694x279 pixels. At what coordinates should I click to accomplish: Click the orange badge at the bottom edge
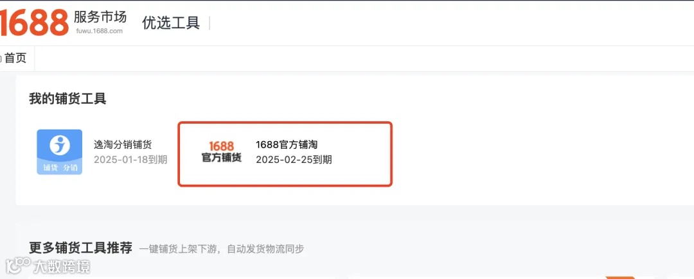[619, 277]
